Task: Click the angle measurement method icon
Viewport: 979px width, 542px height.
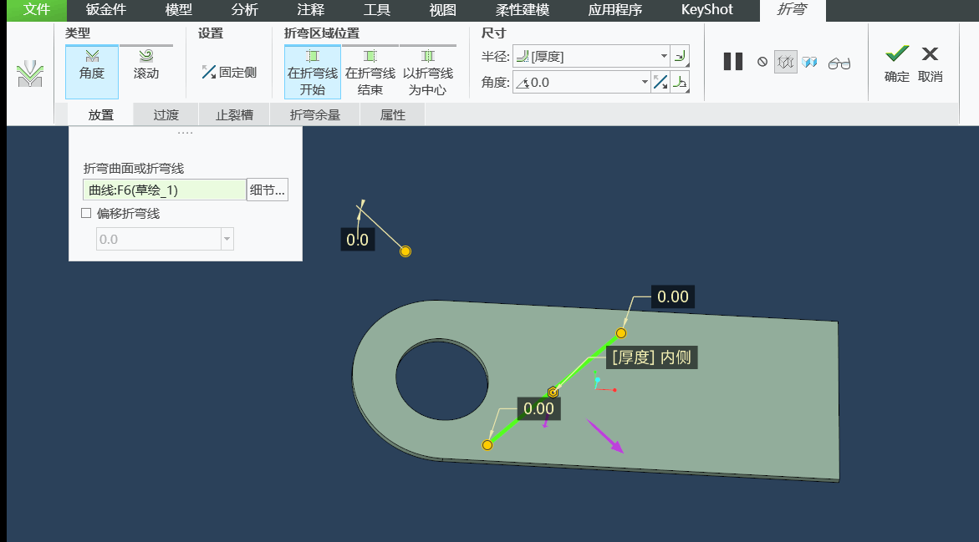Action: click(x=680, y=83)
